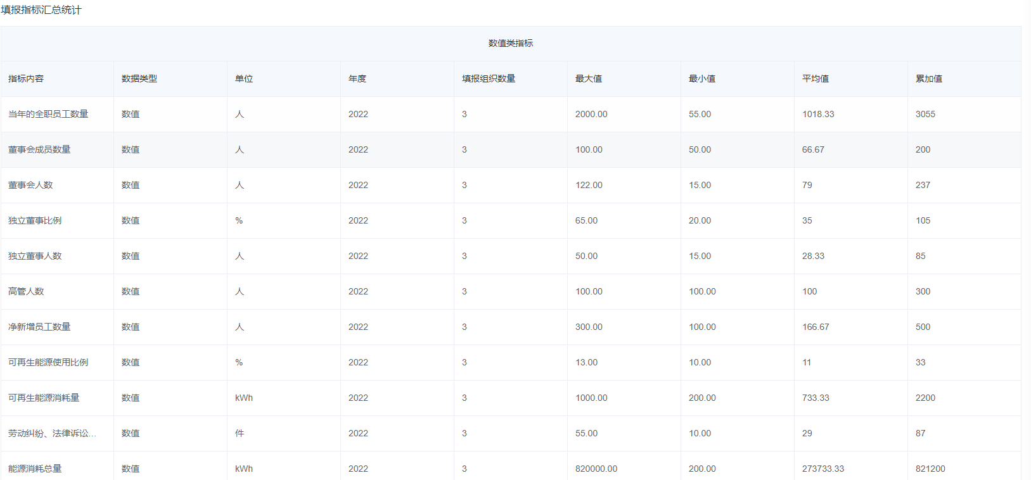Select the 最大值 column header
Screen dimensions: 1031x480
[x=589, y=79]
